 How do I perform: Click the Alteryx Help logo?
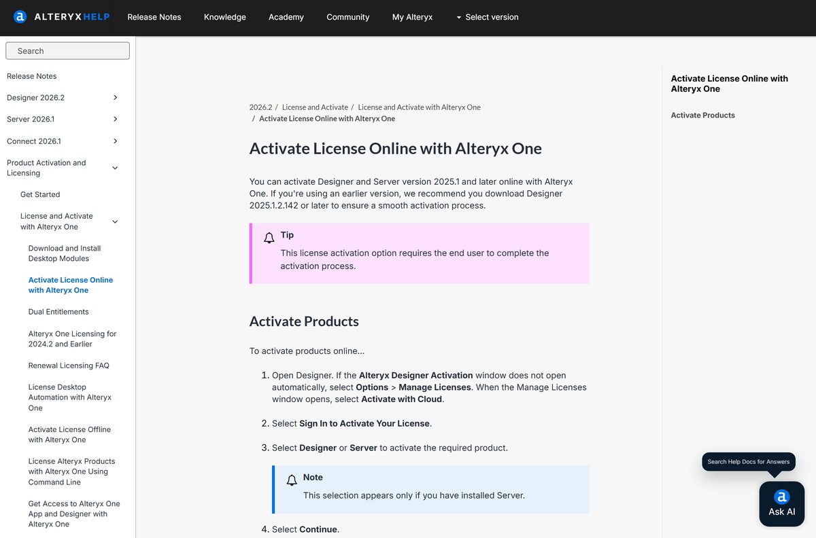pos(61,17)
